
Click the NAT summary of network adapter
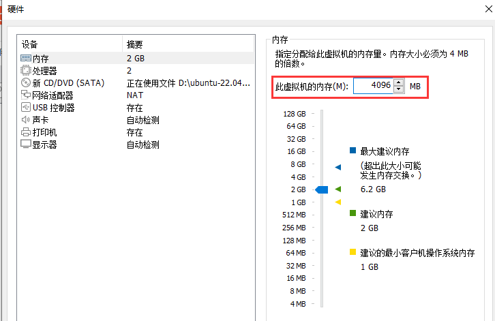(x=135, y=95)
